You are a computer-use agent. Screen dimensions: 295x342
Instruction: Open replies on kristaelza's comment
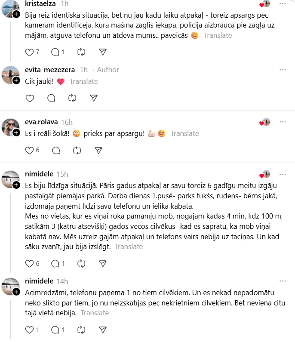point(55,52)
